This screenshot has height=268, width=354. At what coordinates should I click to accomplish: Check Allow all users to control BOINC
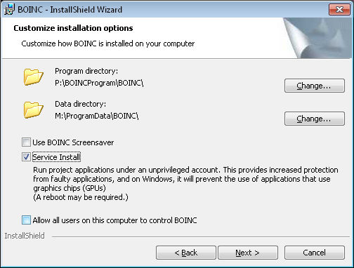tap(26, 220)
